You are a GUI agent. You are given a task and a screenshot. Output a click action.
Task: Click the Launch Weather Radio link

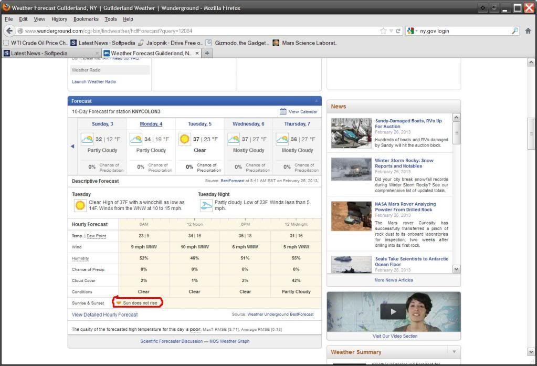(x=94, y=81)
